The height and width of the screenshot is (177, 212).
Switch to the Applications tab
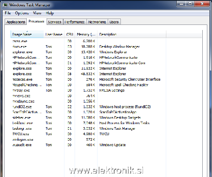(x=16, y=22)
